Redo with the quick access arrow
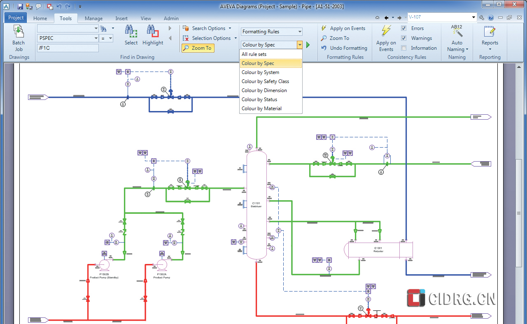The height and width of the screenshot is (324, 527). point(68,6)
